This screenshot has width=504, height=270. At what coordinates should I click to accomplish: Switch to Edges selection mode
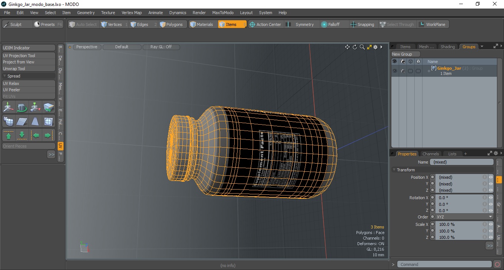coord(143,24)
